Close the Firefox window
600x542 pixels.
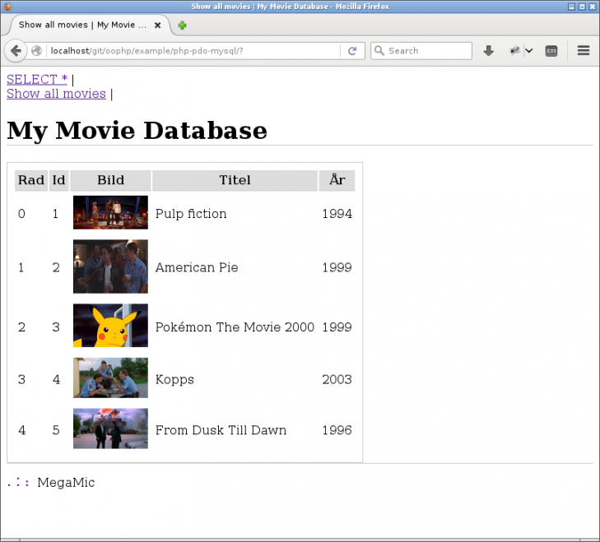pos(592,7)
